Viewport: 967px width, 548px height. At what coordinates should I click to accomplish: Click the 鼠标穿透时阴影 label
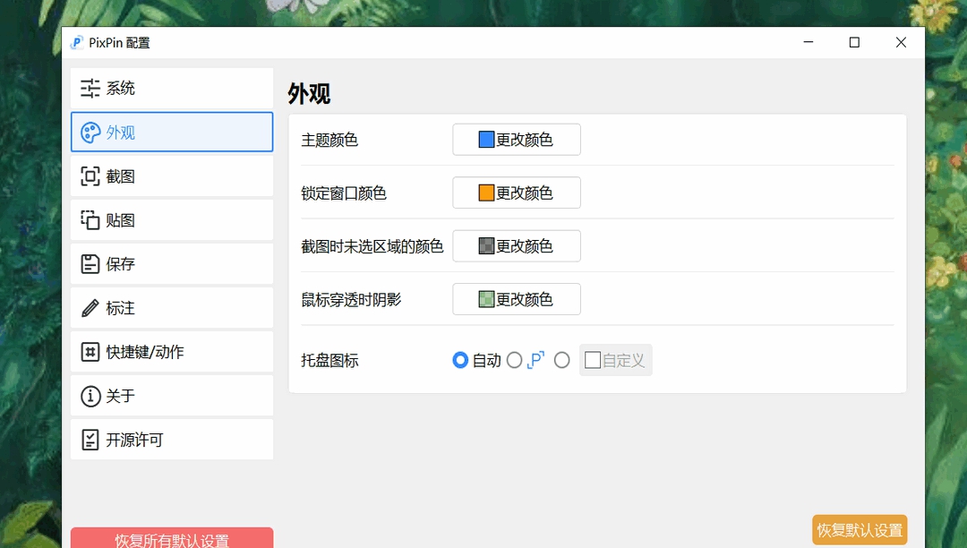point(351,300)
